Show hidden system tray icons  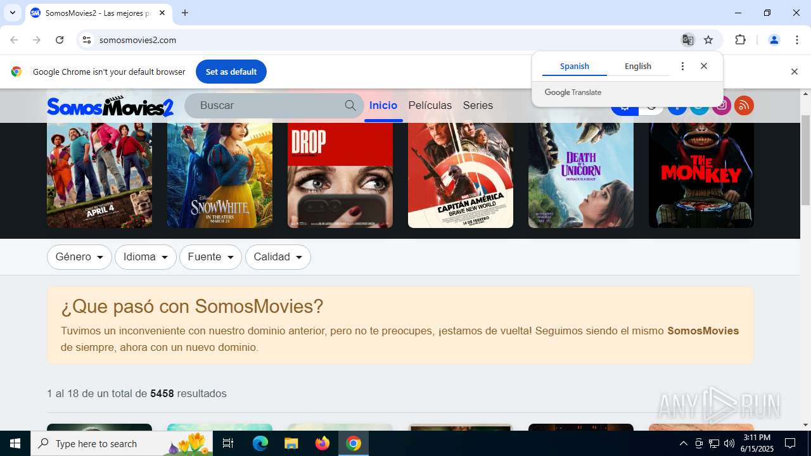[x=683, y=443]
